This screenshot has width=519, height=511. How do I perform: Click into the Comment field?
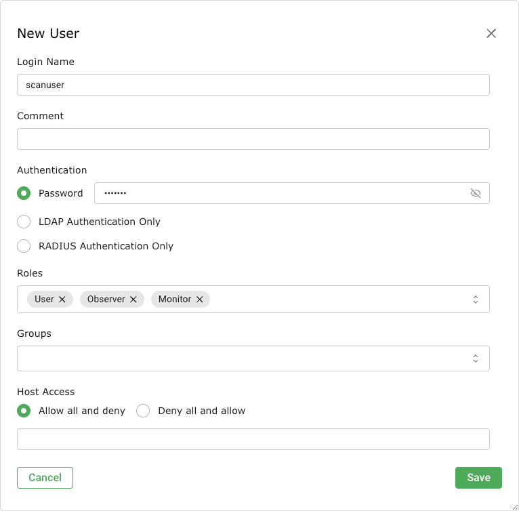tap(253, 139)
